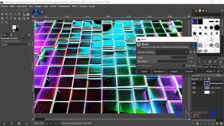Screen dimensions: 224x126
Task: Switch to the Rutas tab
Action: (x=213, y=67)
